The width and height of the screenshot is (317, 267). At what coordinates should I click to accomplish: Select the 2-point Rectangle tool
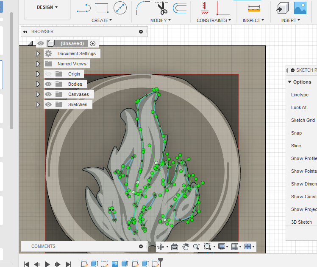[102, 8]
